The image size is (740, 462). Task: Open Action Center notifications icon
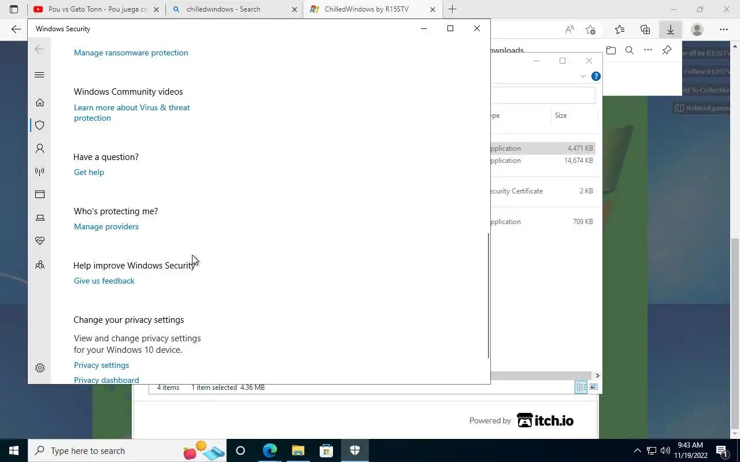[721, 450]
